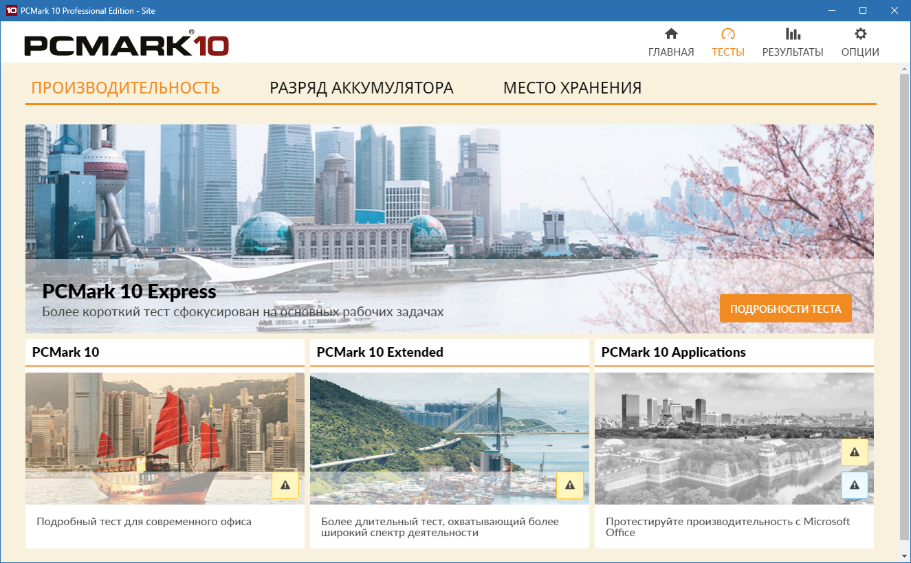Click warning icon on PCMark 10 Extended card
The height and width of the screenshot is (563, 911).
(x=570, y=485)
